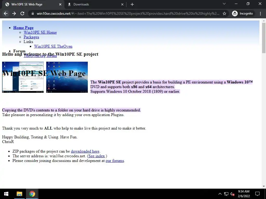Open a new browser tab
The width and height of the screenshot is (266, 199).
(x=132, y=4)
